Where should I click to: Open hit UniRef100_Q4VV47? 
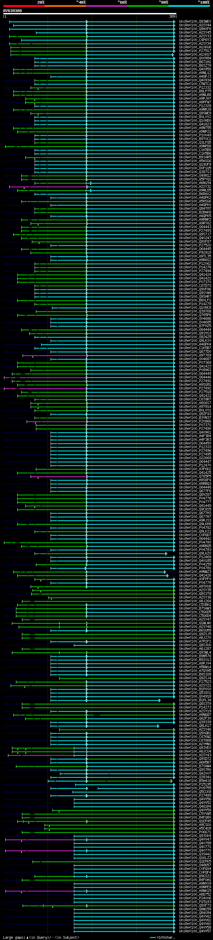(195, 839)
